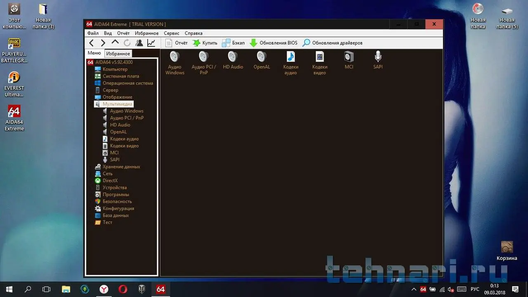Switch to the Избранное tab above the tree
This screenshot has height=297, width=528.
click(118, 54)
